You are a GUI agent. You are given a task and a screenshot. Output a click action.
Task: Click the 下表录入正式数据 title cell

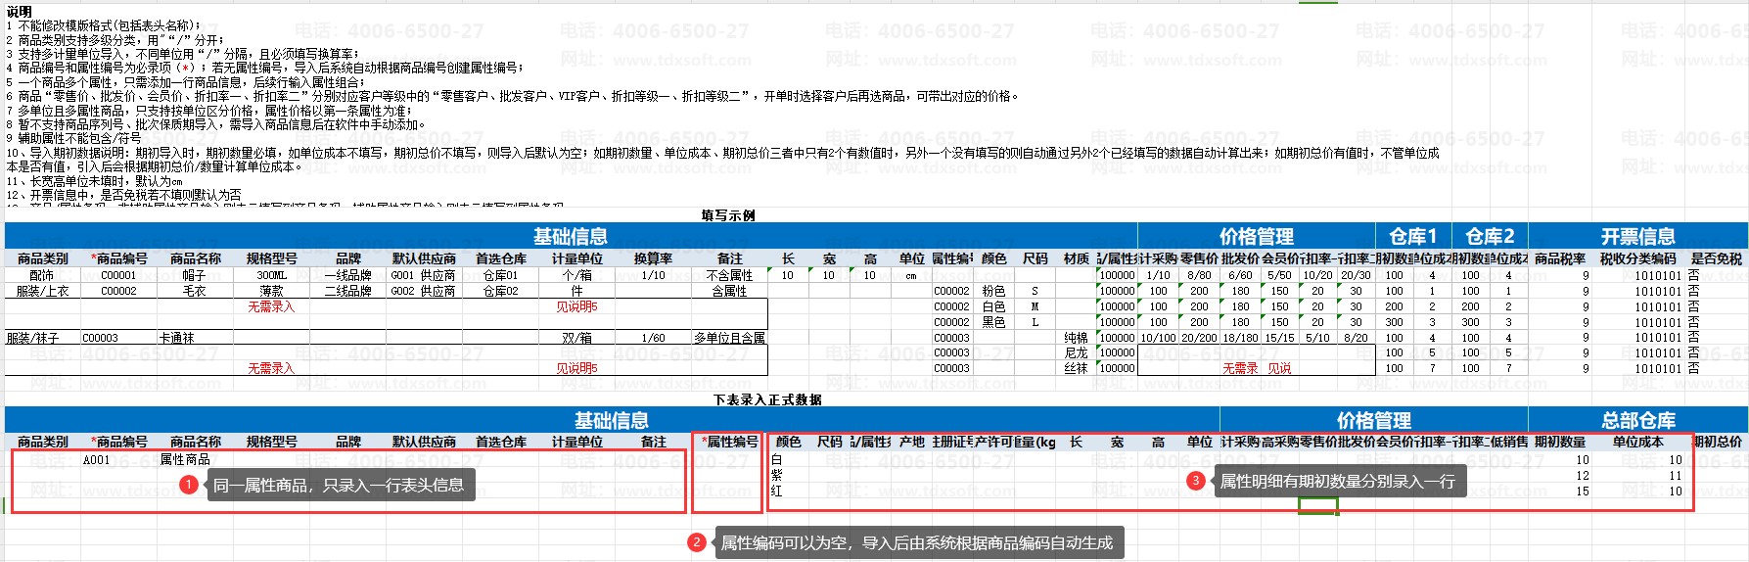[x=767, y=399]
